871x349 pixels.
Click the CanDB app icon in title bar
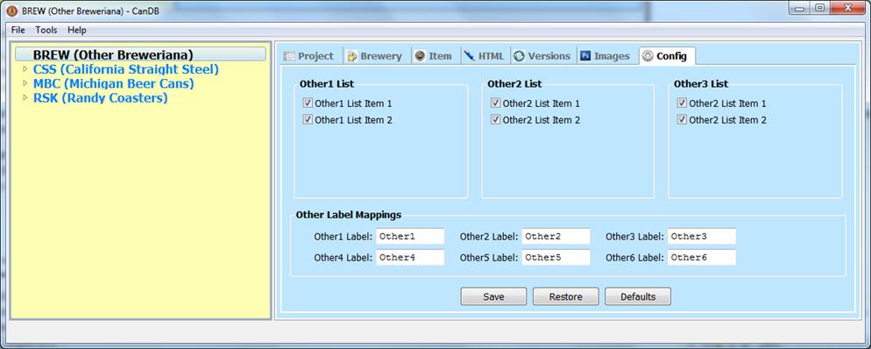click(11, 11)
